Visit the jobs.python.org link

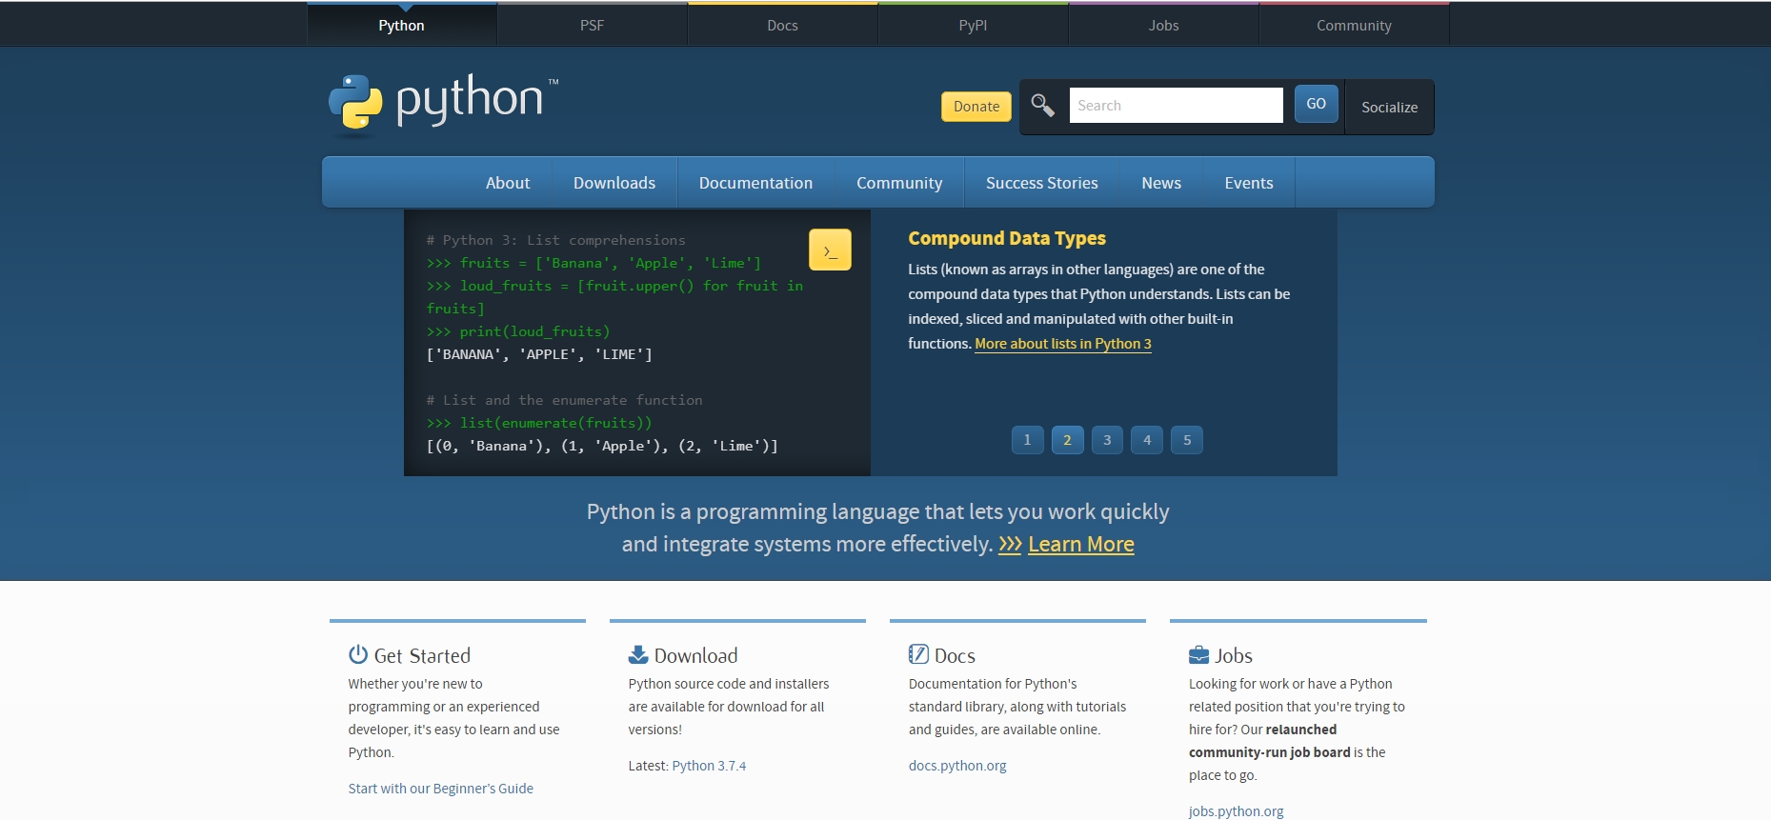(x=1236, y=811)
